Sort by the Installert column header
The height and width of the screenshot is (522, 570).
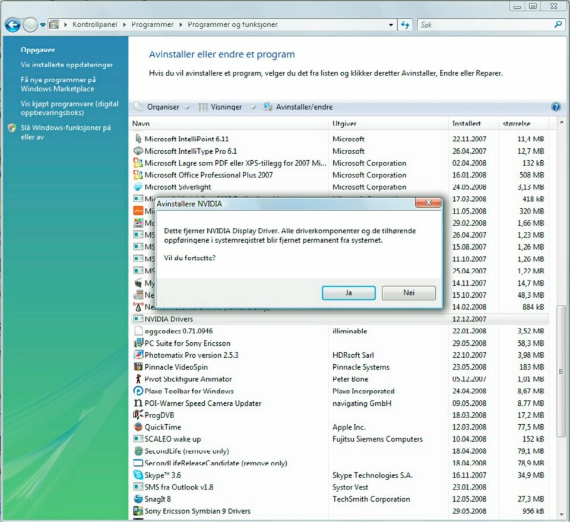pos(474,123)
